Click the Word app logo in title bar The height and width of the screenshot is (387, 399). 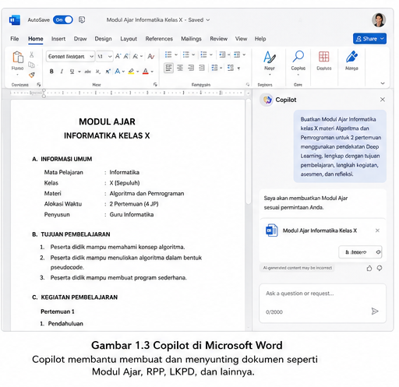pos(15,20)
